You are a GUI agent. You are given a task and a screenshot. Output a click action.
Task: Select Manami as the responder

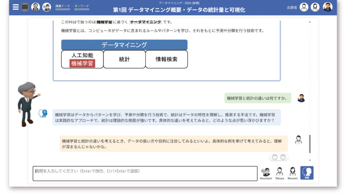(x=293, y=172)
